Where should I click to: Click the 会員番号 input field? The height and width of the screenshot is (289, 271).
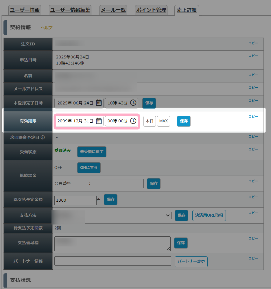coord(118,184)
